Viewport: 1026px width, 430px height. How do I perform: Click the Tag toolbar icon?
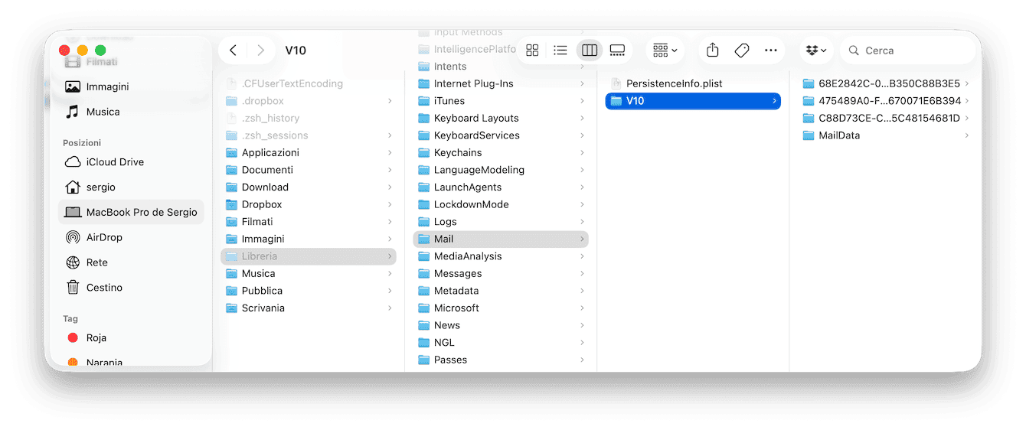741,50
